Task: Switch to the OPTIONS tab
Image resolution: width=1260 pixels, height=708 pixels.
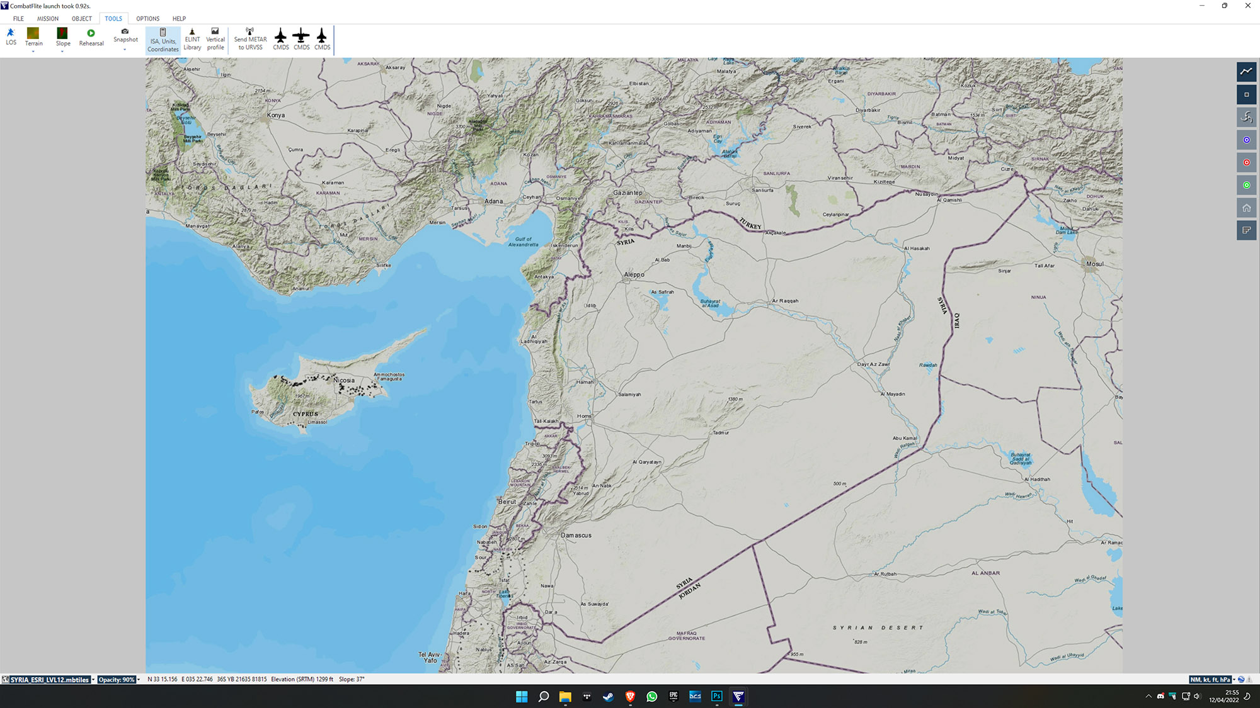Action: click(x=147, y=18)
